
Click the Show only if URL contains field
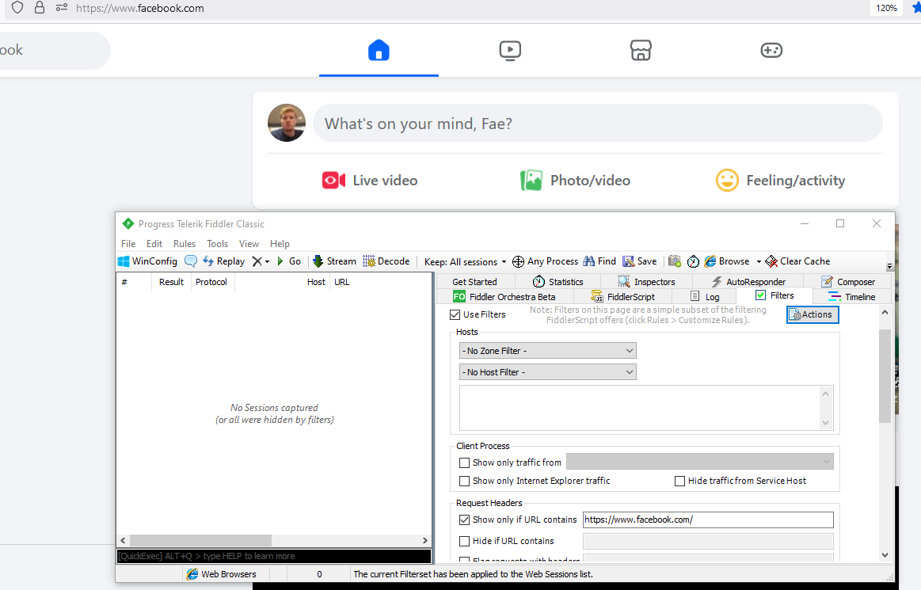pyautogui.click(x=707, y=520)
